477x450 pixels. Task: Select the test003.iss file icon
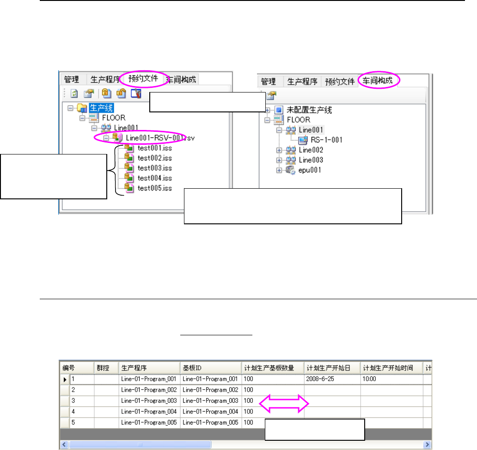[129, 168]
